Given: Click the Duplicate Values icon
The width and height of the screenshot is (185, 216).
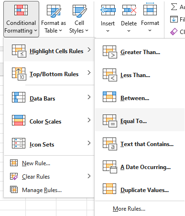Looking at the screenshot, I should (109, 189).
